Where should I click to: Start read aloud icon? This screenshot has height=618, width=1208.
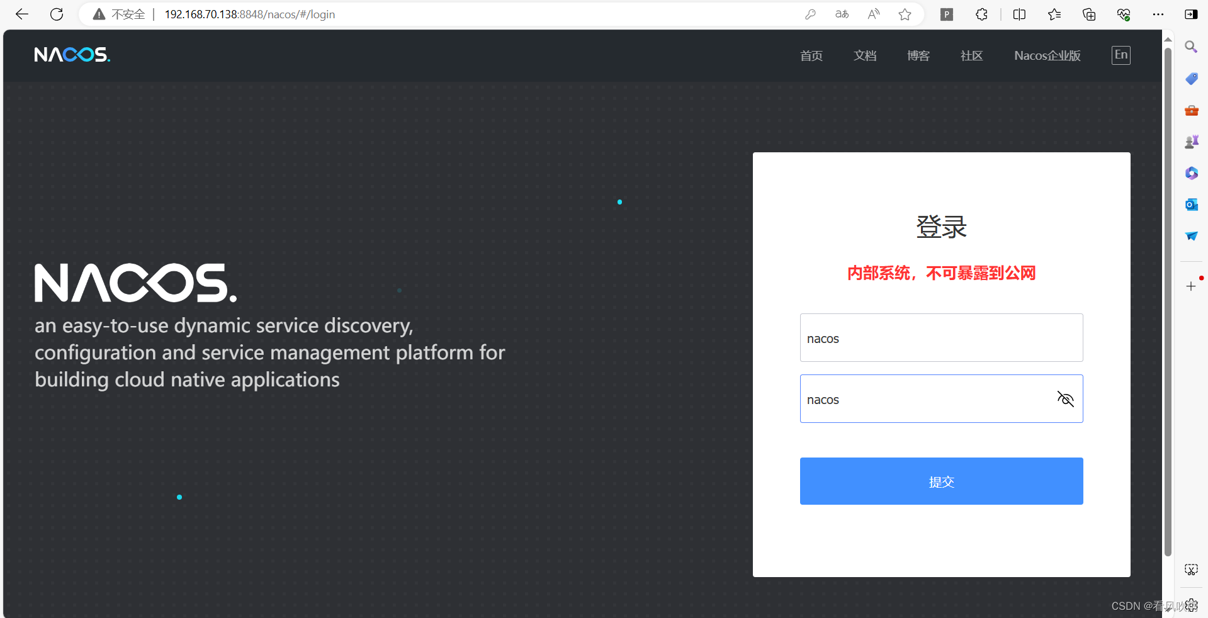pyautogui.click(x=873, y=14)
